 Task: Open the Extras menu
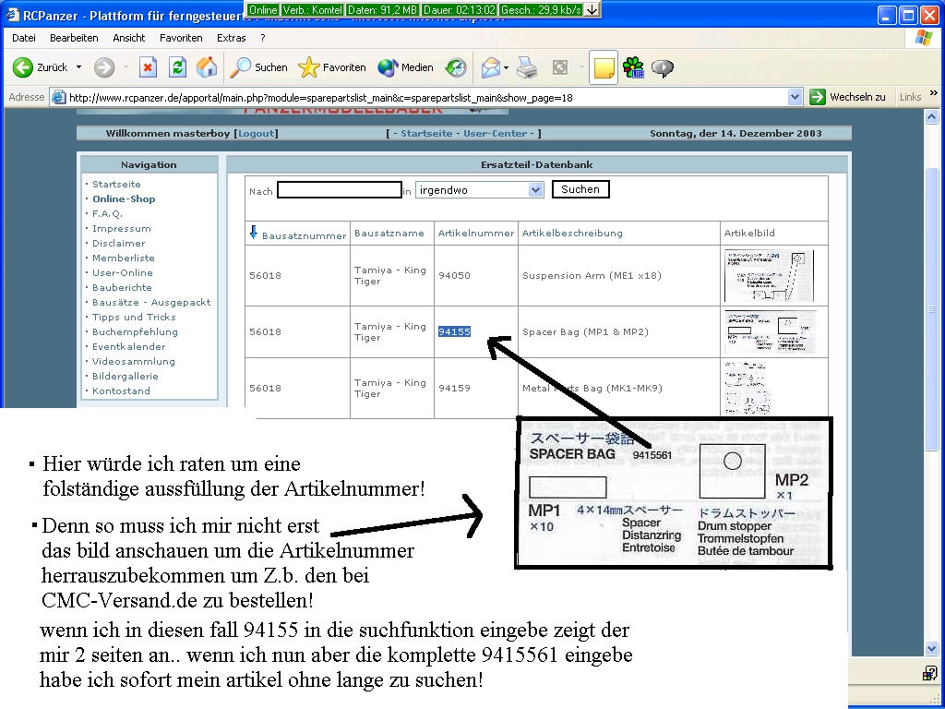click(231, 38)
